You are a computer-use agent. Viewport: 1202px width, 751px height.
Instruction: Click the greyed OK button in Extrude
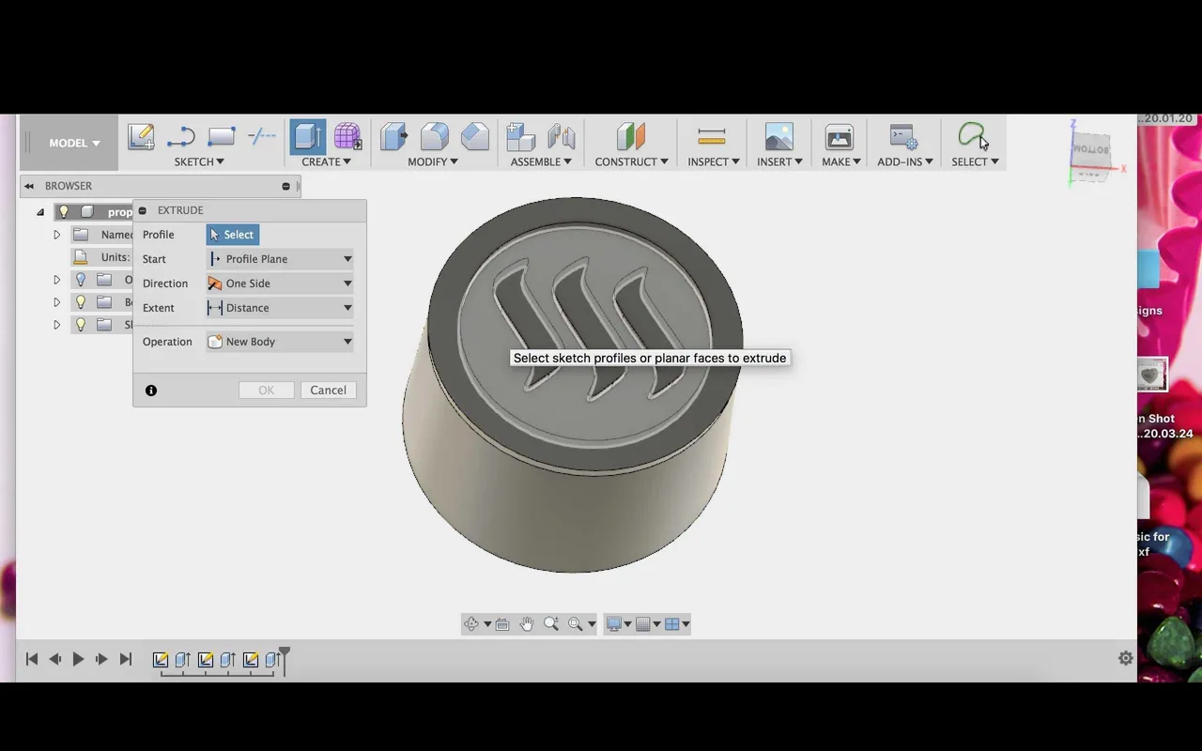[267, 391]
